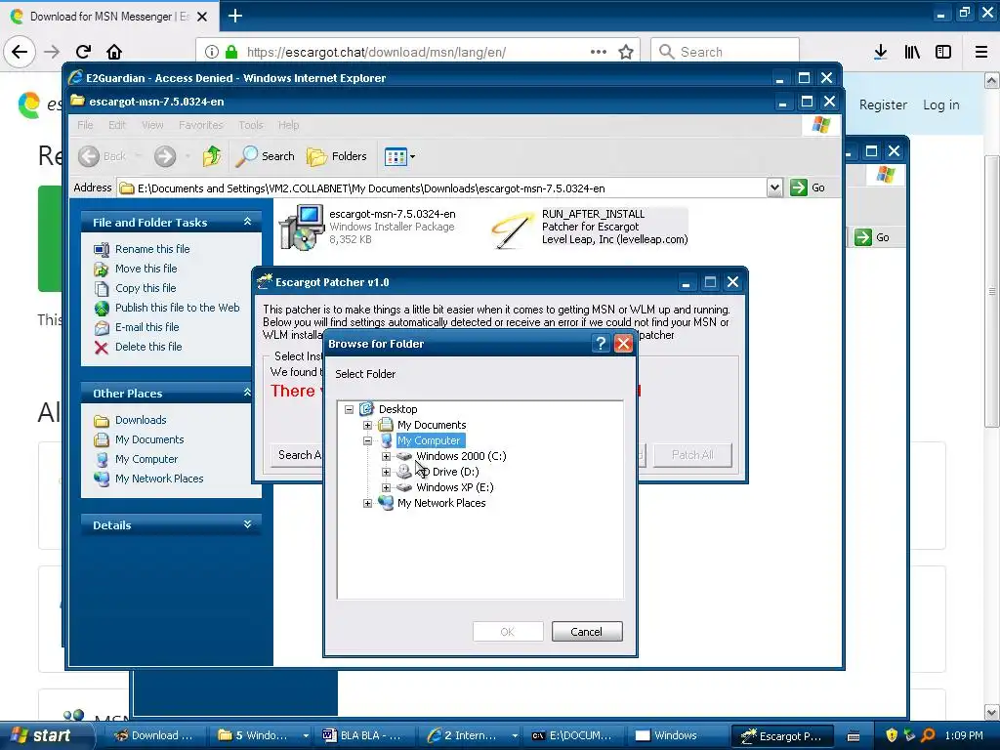The height and width of the screenshot is (750, 1000).
Task: Select RUN_AFTER_INSTALL patcher file
Action: click(x=590, y=227)
